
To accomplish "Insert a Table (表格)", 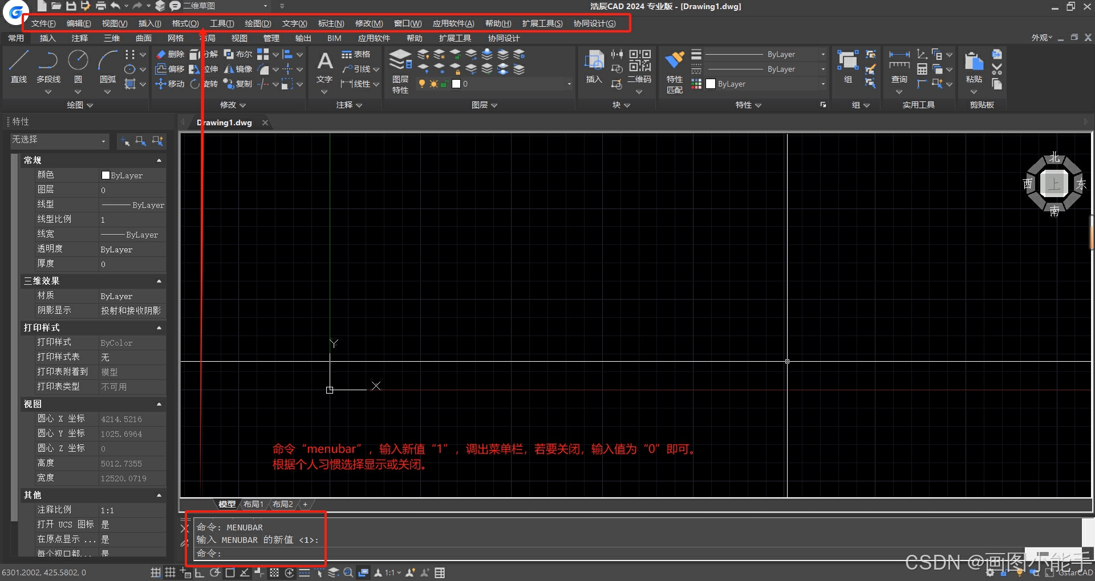I will coord(356,54).
